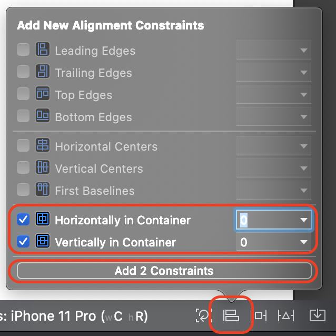Click the Vertically in Container value field
Screen dimensions: 336x336
coord(274,242)
